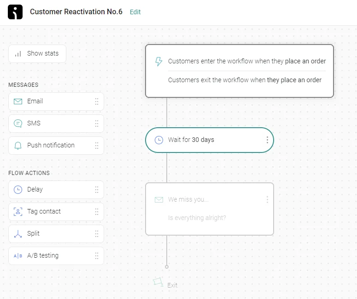
Task: Click the Email message block
Action: coord(56,101)
